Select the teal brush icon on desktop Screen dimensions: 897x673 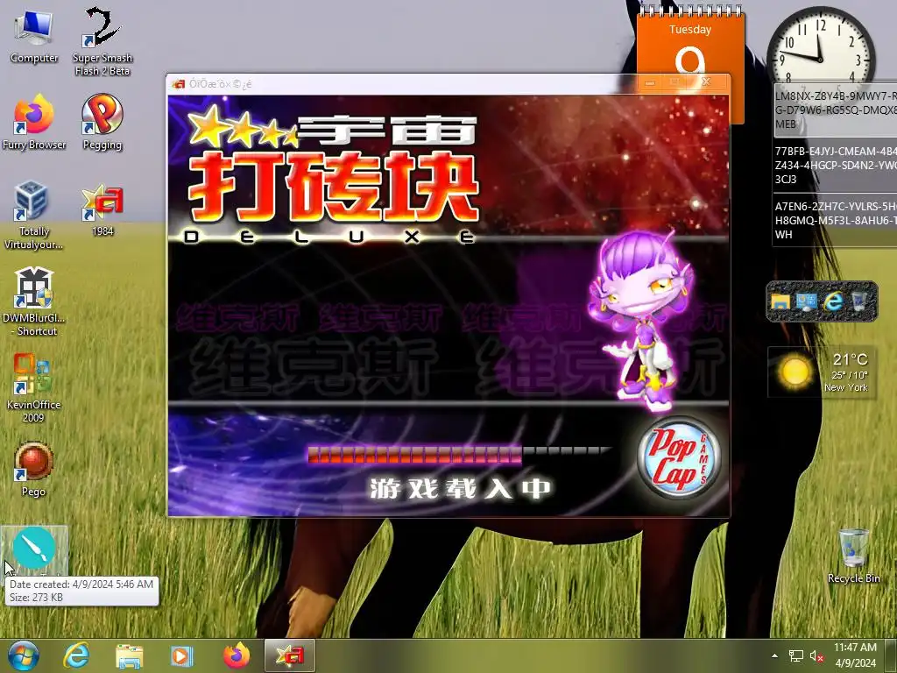34,549
